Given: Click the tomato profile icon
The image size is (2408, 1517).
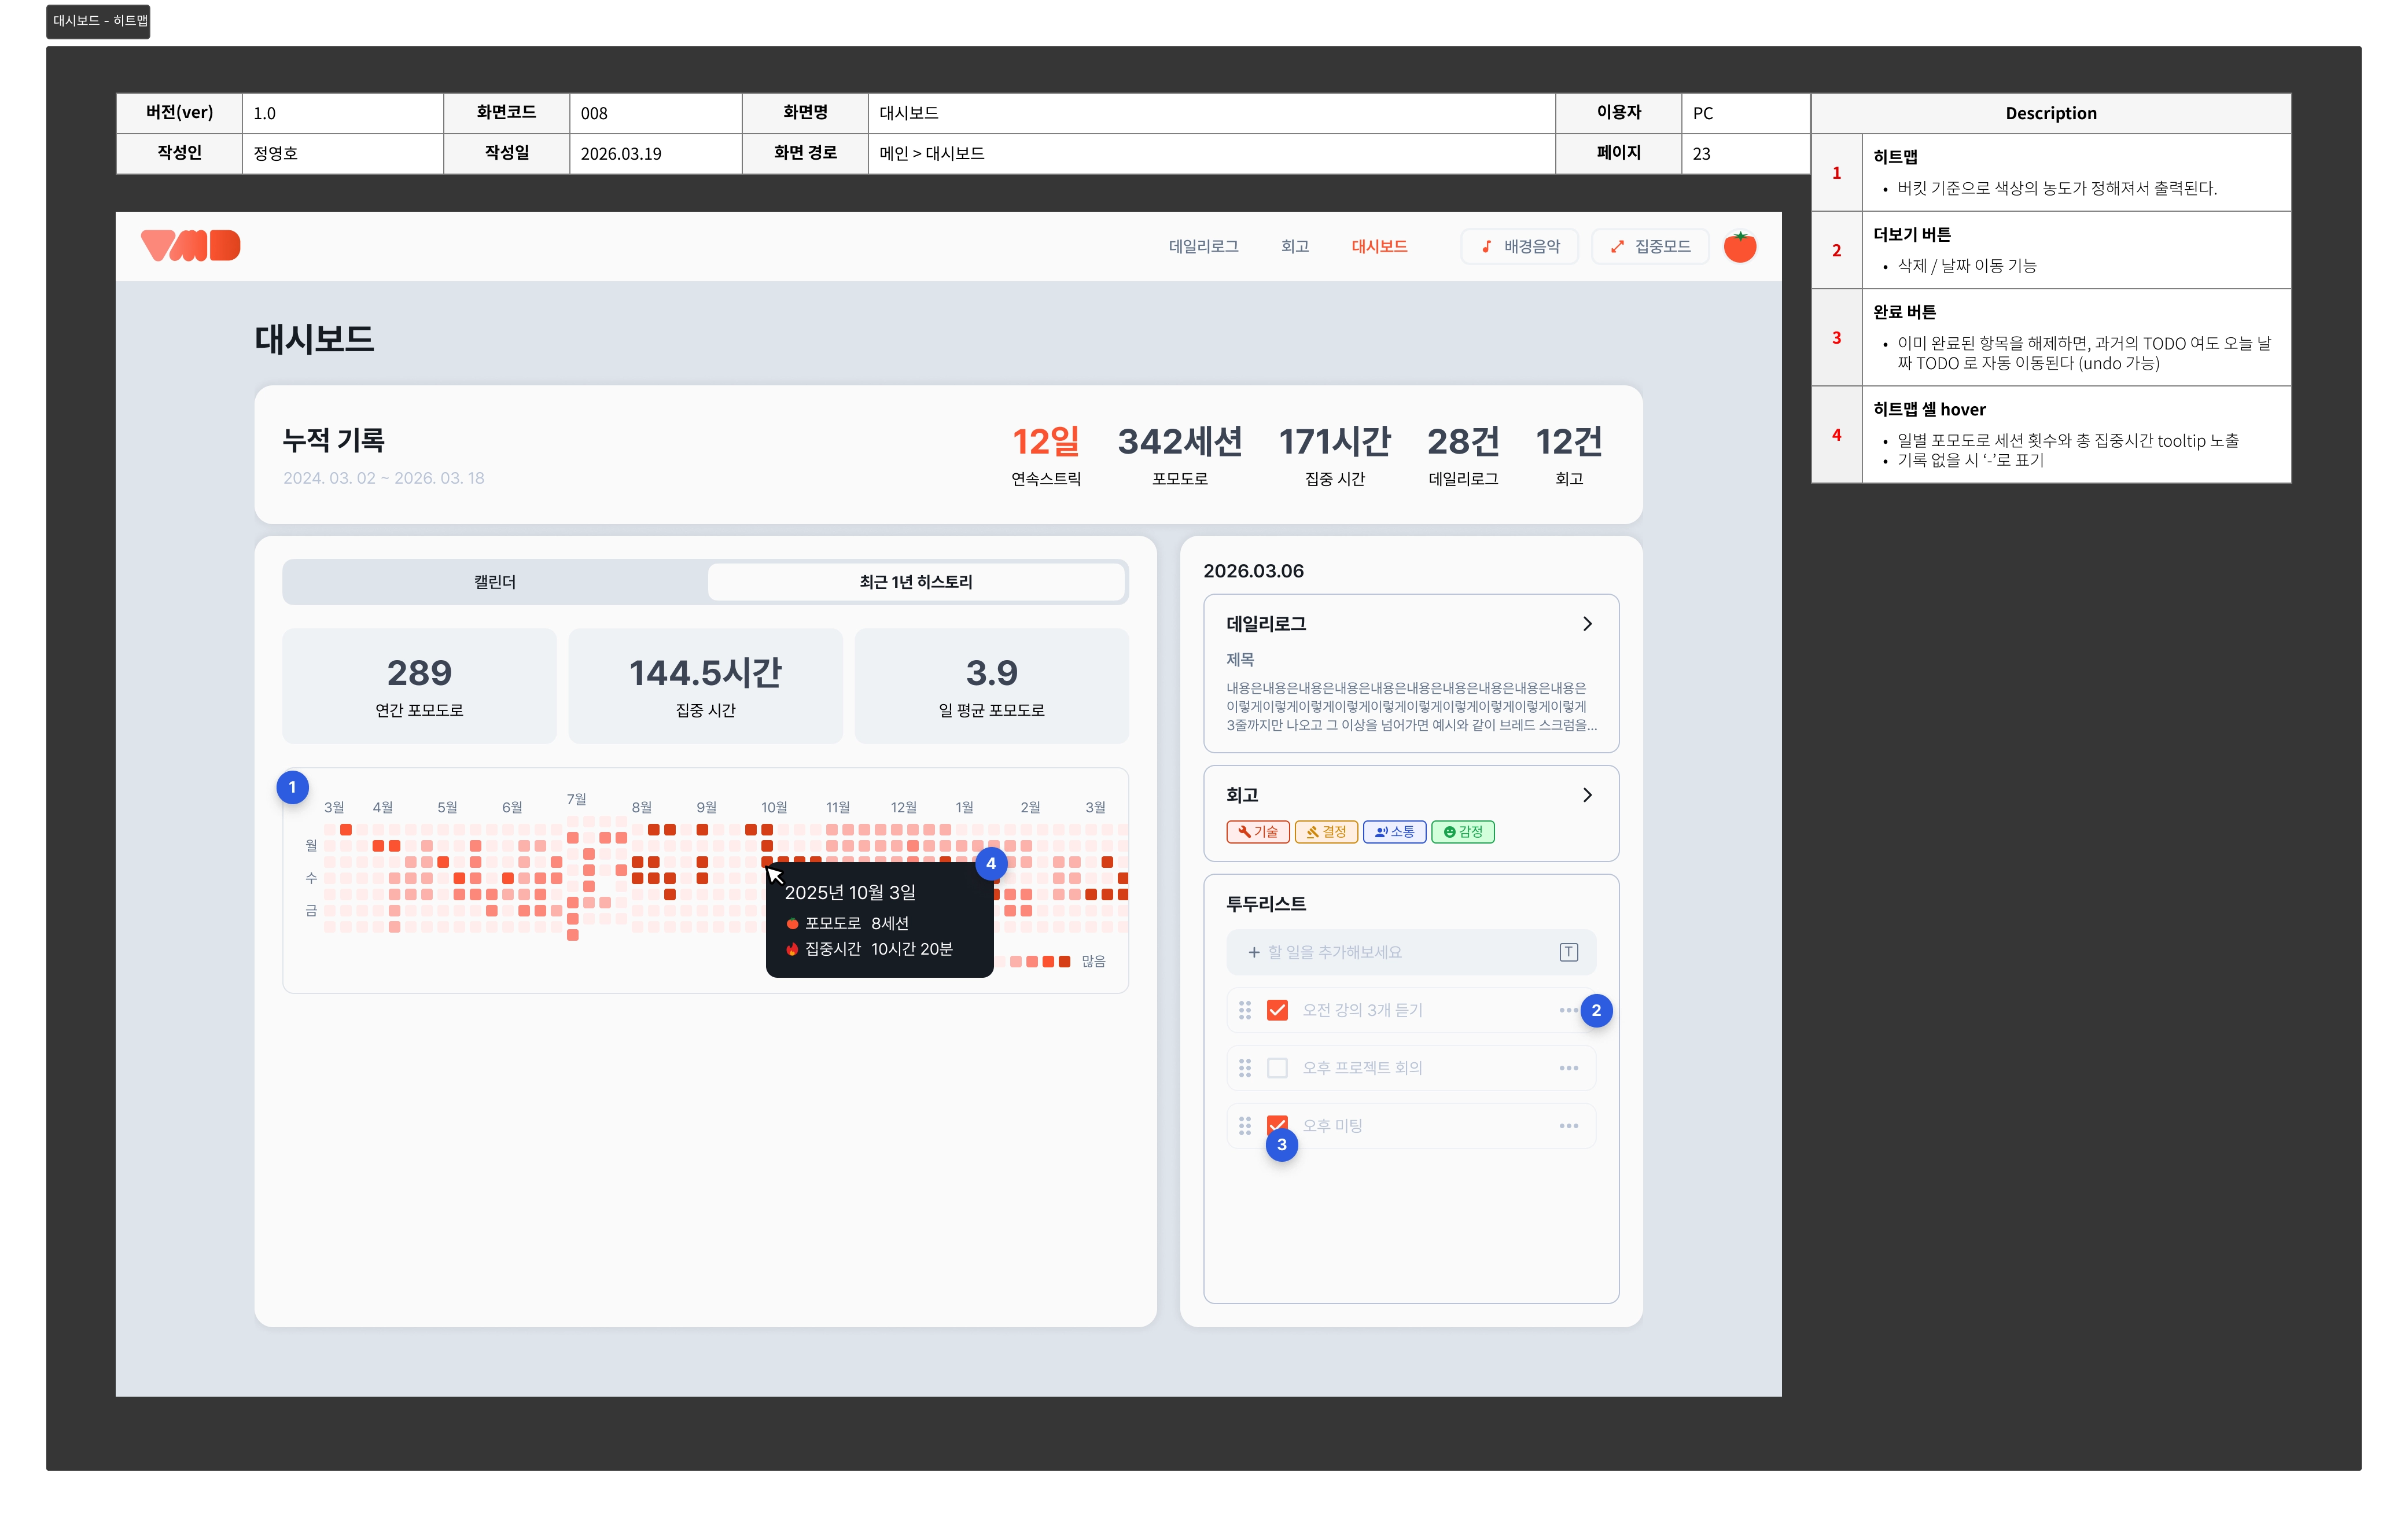Looking at the screenshot, I should [1739, 246].
